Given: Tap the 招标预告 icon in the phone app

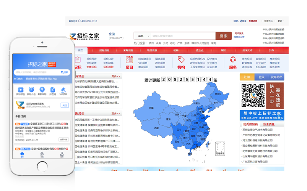Looking at the screenshot, I should pos(21,90).
